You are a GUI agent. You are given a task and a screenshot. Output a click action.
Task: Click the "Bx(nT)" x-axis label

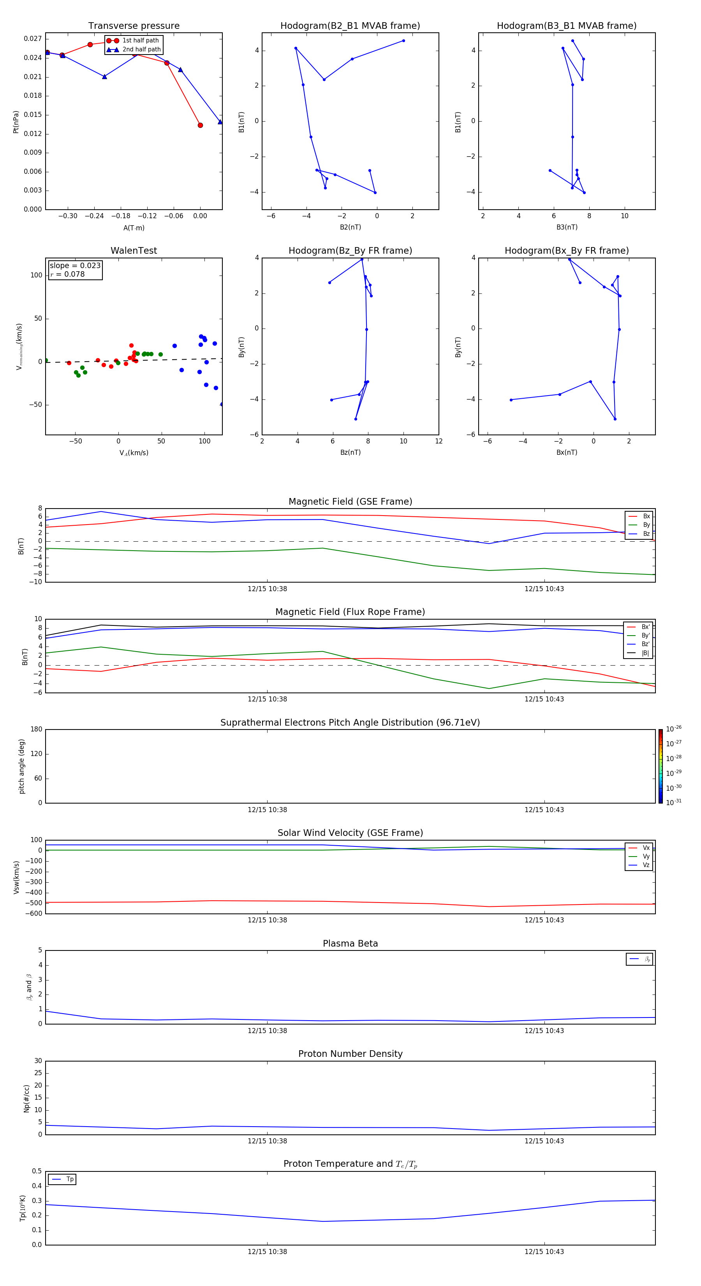(x=567, y=452)
